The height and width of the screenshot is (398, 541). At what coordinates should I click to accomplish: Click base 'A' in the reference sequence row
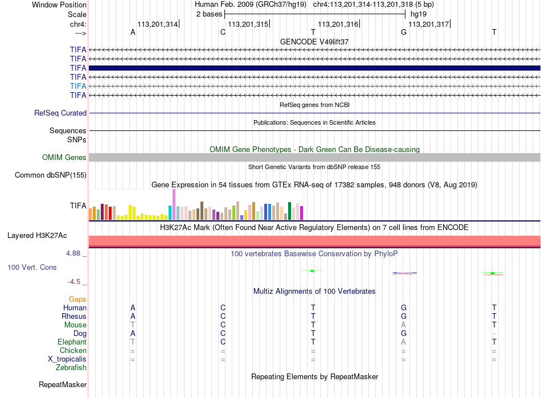[x=133, y=32]
